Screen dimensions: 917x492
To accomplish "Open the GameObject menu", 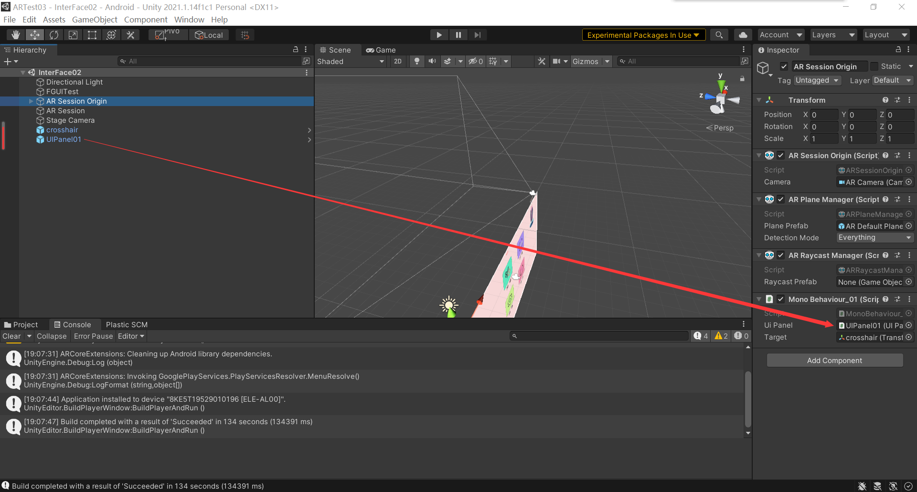I will coord(95,20).
